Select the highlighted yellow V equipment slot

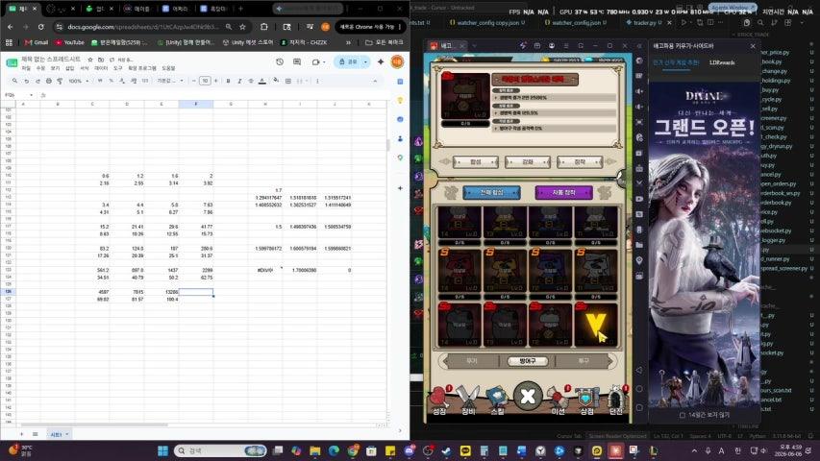click(596, 325)
